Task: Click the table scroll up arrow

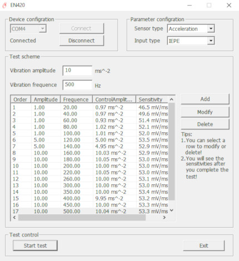Action: (x=172, y=99)
